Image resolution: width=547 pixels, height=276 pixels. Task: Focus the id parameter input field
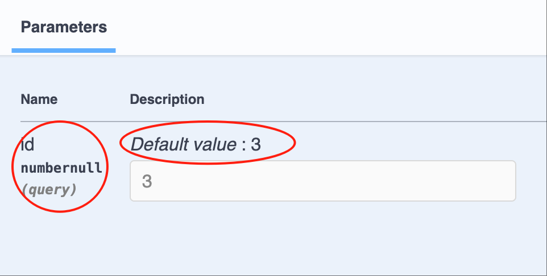(323, 181)
